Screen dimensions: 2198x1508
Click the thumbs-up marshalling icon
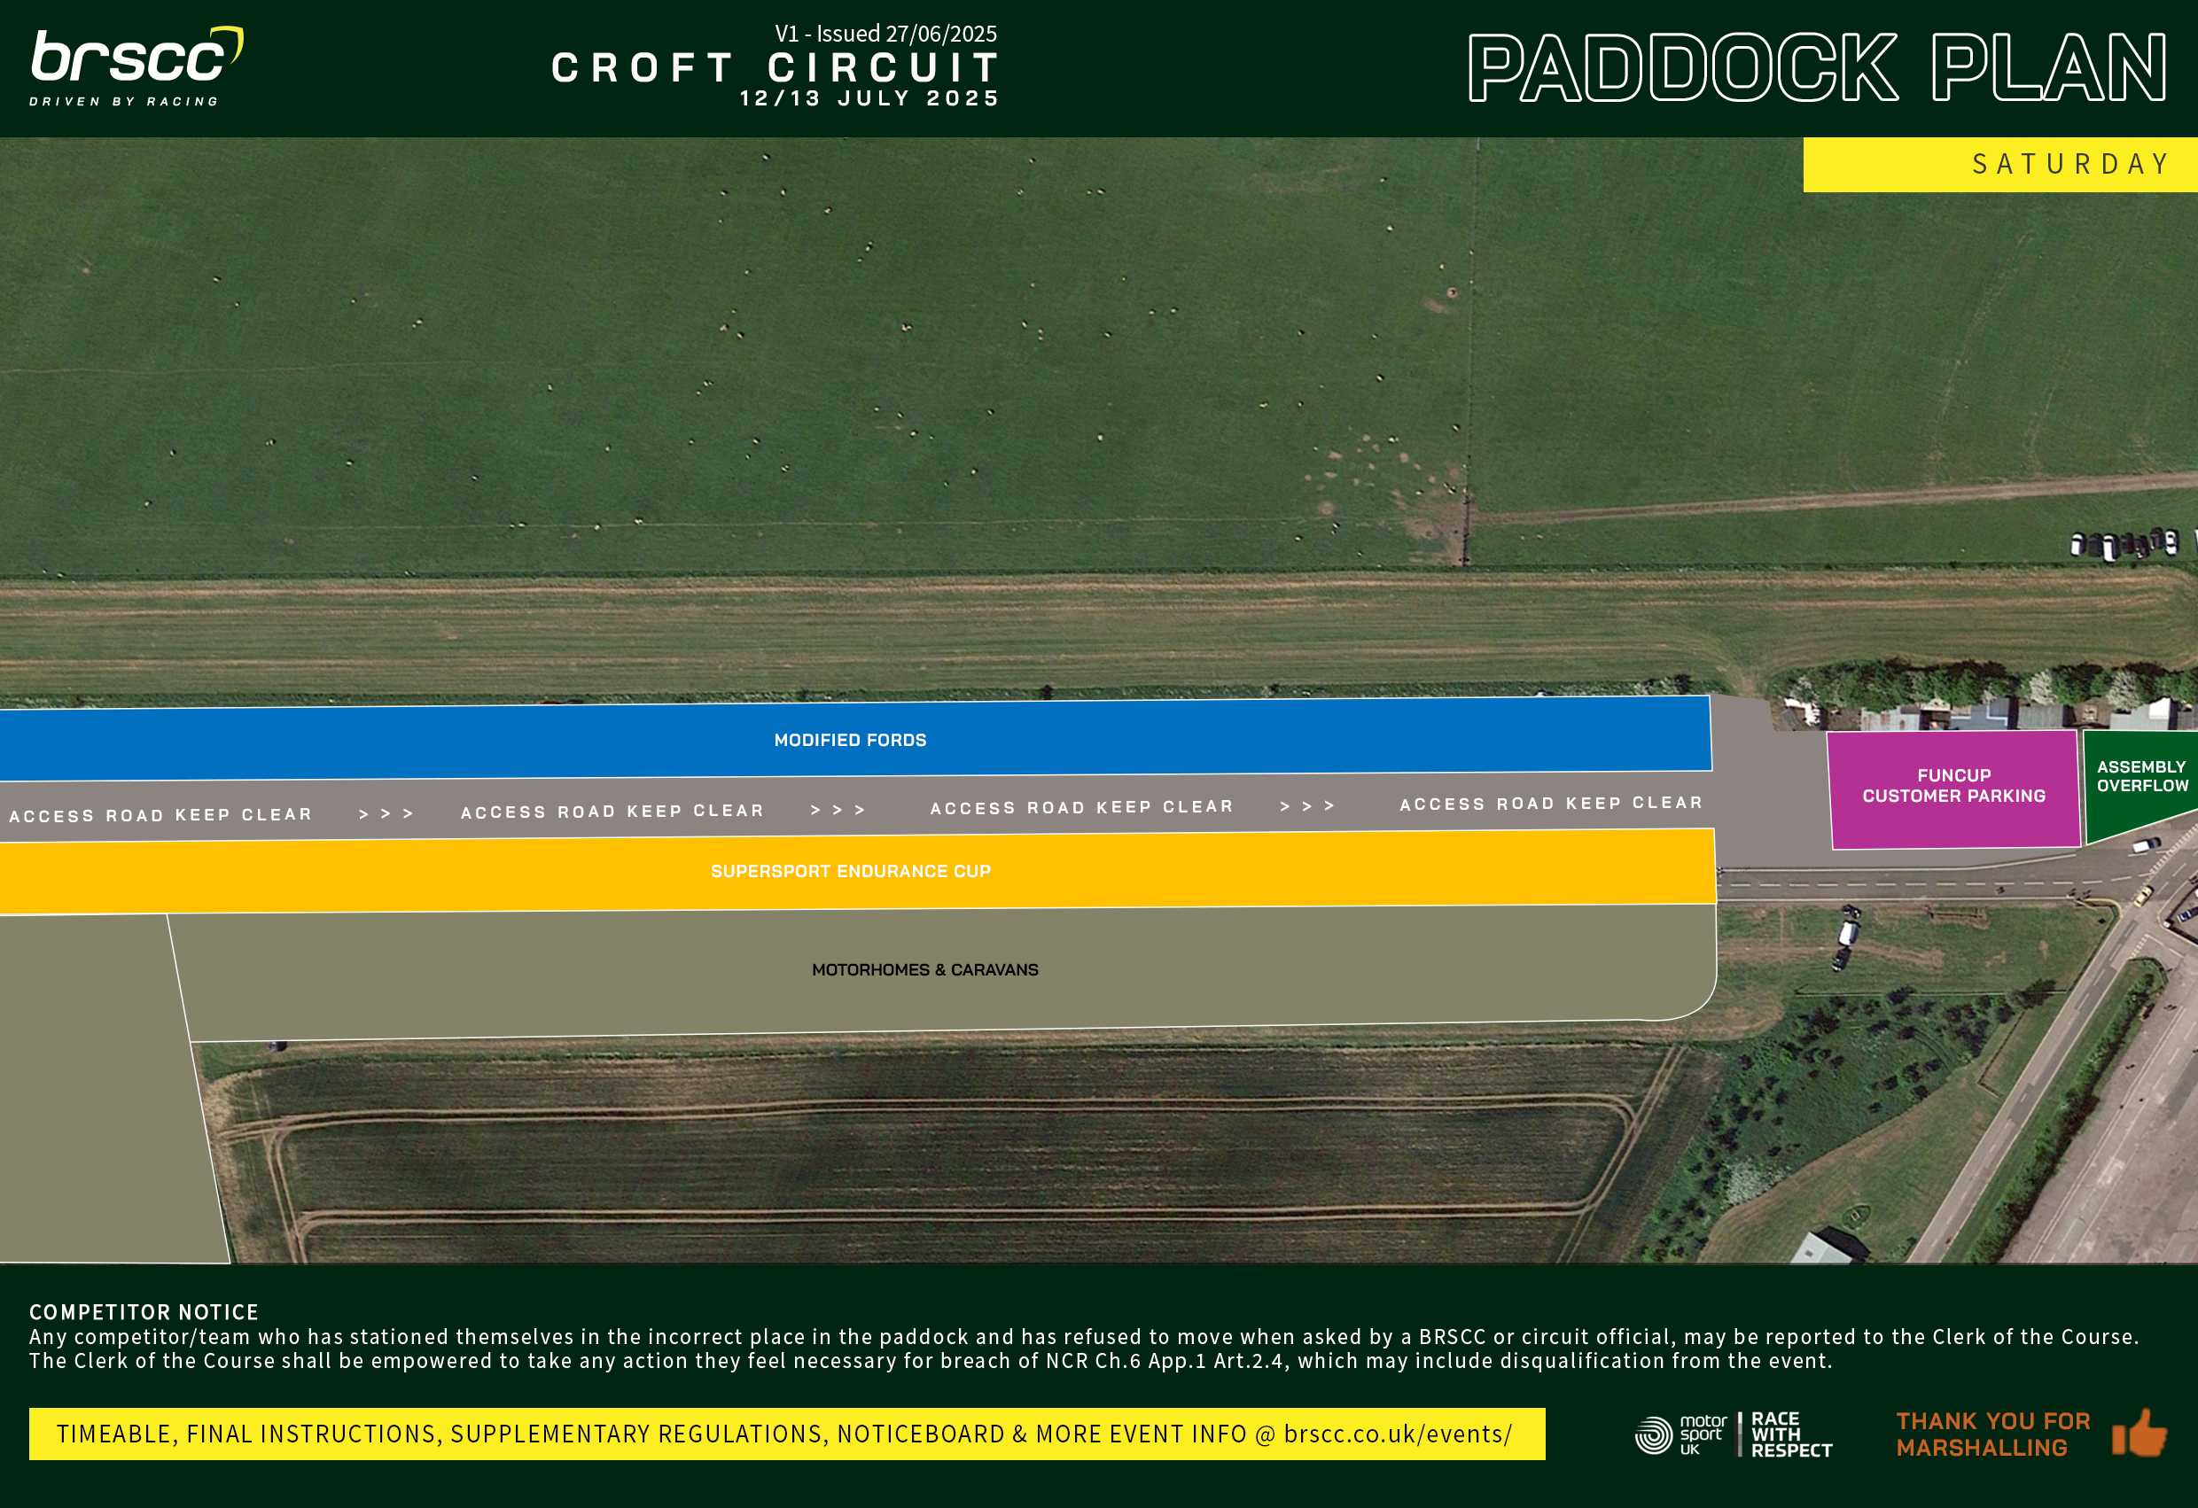click(x=2140, y=1433)
